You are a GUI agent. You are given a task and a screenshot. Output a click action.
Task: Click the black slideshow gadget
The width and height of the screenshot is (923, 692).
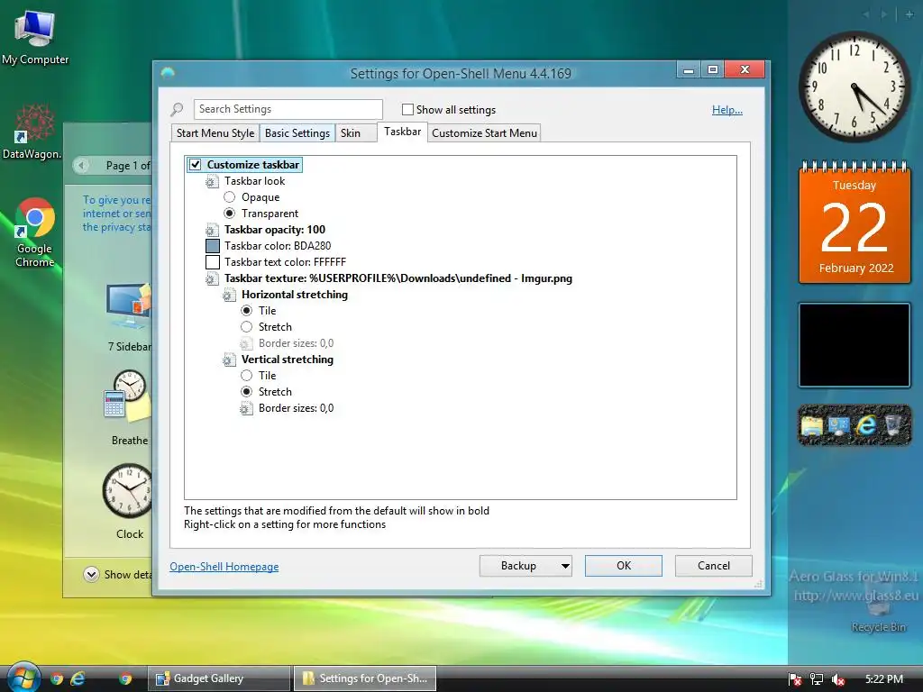854,345
